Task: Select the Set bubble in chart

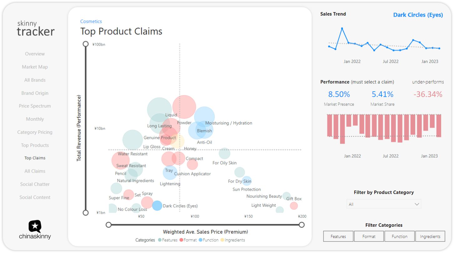Action: tap(128, 195)
